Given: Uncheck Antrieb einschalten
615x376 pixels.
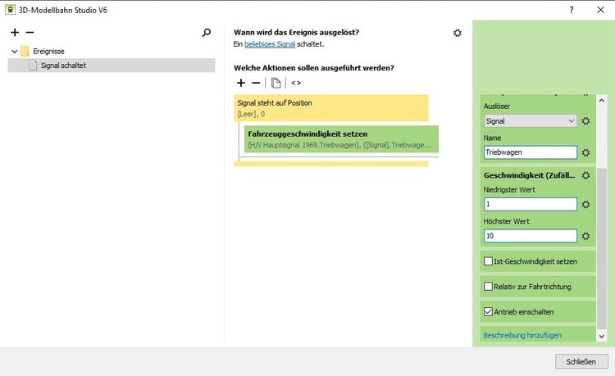Looking at the screenshot, I should pyautogui.click(x=489, y=312).
